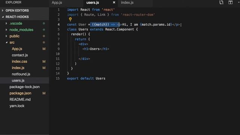The width and height of the screenshot is (240, 135).
Task: Click the EXPLORER panel title
Action: 13,2
